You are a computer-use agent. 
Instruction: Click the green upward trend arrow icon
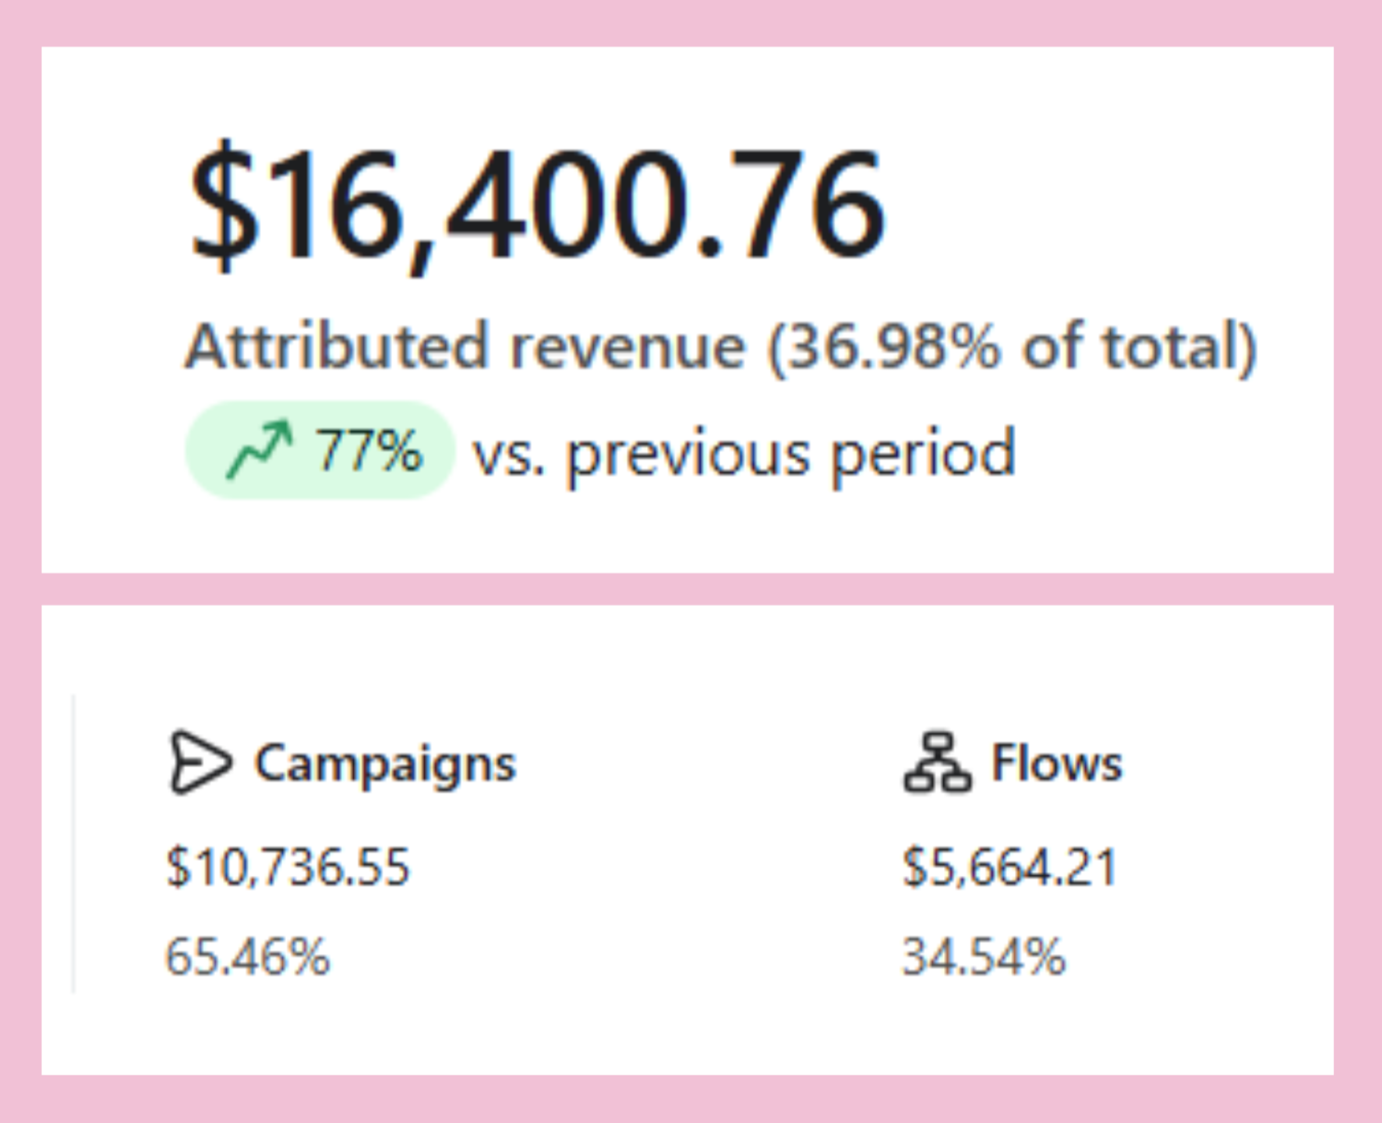(x=259, y=451)
